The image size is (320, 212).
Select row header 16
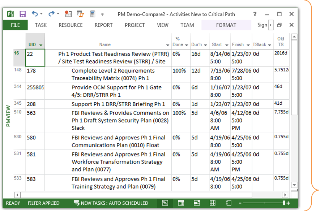(x=20, y=58)
